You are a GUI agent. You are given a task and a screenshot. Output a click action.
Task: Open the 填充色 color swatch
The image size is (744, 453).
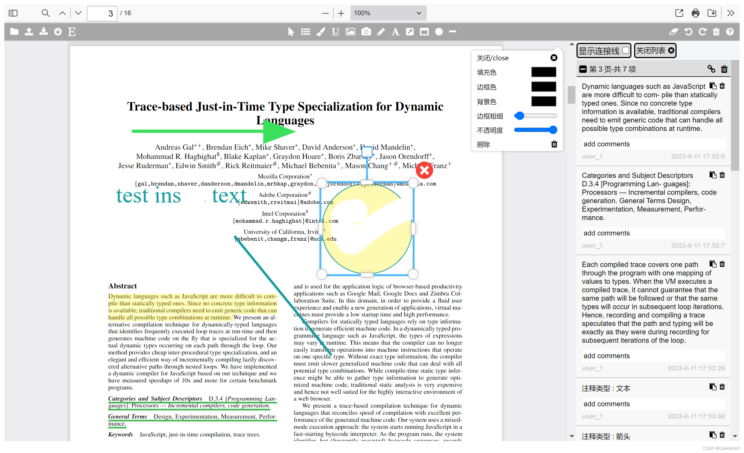544,72
